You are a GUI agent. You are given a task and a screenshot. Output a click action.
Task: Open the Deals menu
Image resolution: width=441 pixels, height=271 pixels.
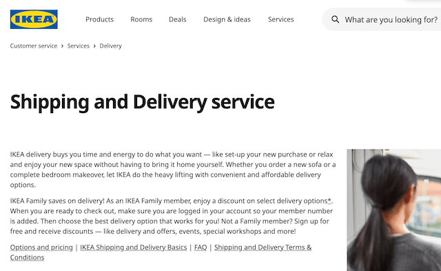(x=178, y=19)
